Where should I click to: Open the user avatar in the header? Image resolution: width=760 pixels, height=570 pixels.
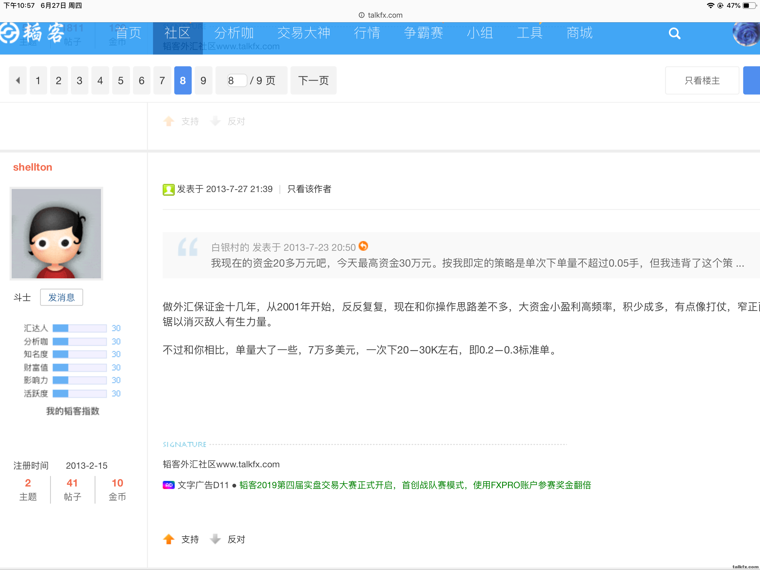point(746,34)
